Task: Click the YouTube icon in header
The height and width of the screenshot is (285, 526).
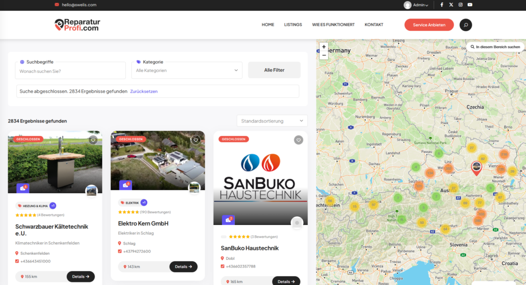Action: coord(469,5)
